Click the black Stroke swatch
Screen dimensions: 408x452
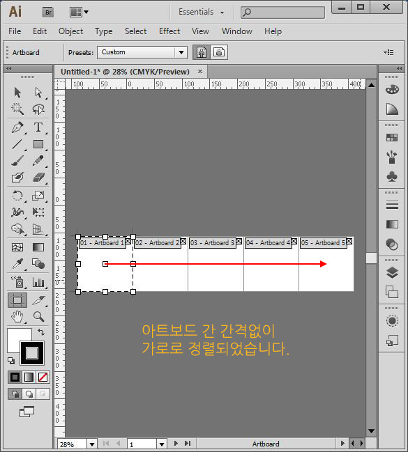(32, 353)
